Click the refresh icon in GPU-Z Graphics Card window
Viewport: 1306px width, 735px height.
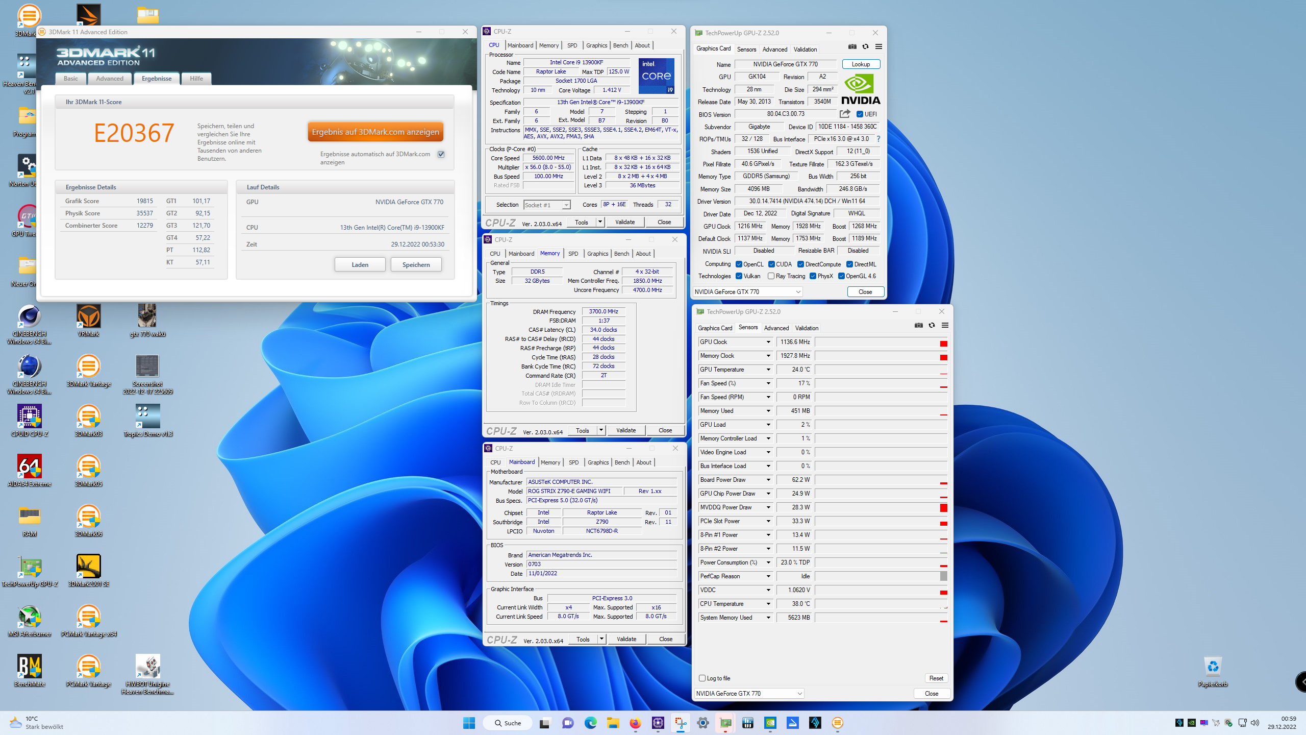pyautogui.click(x=865, y=46)
